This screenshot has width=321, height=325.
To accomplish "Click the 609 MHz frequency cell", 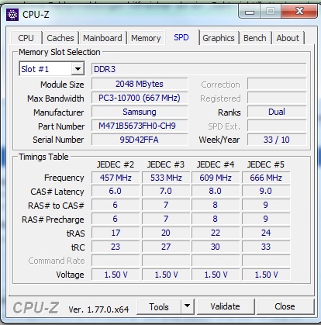I will (x=216, y=178).
